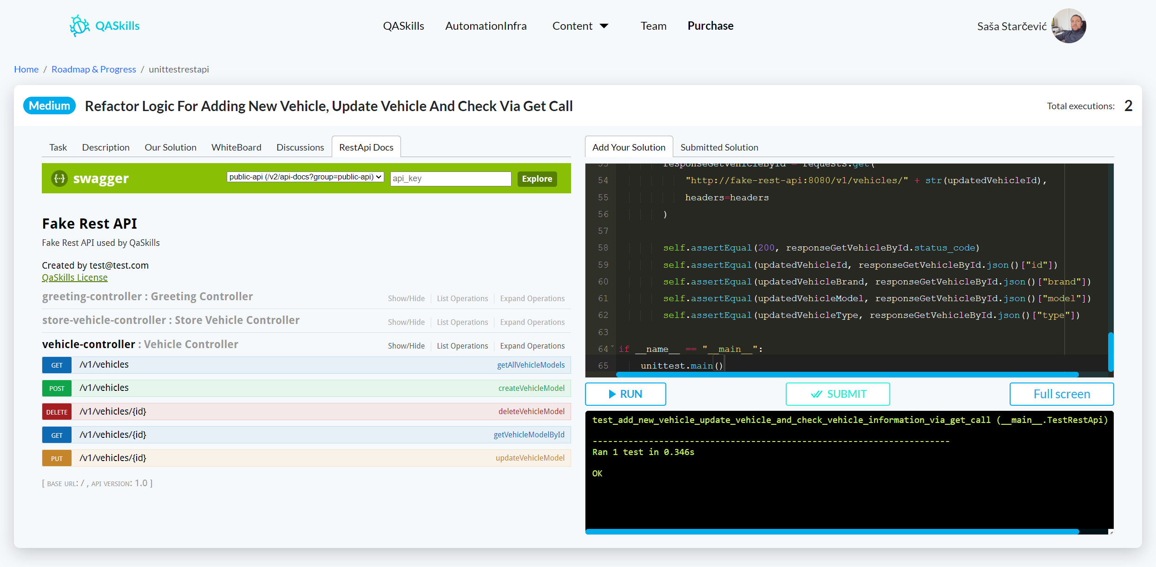Click the output console horizontal scrollbar
Image resolution: width=1156 pixels, height=567 pixels.
832,532
